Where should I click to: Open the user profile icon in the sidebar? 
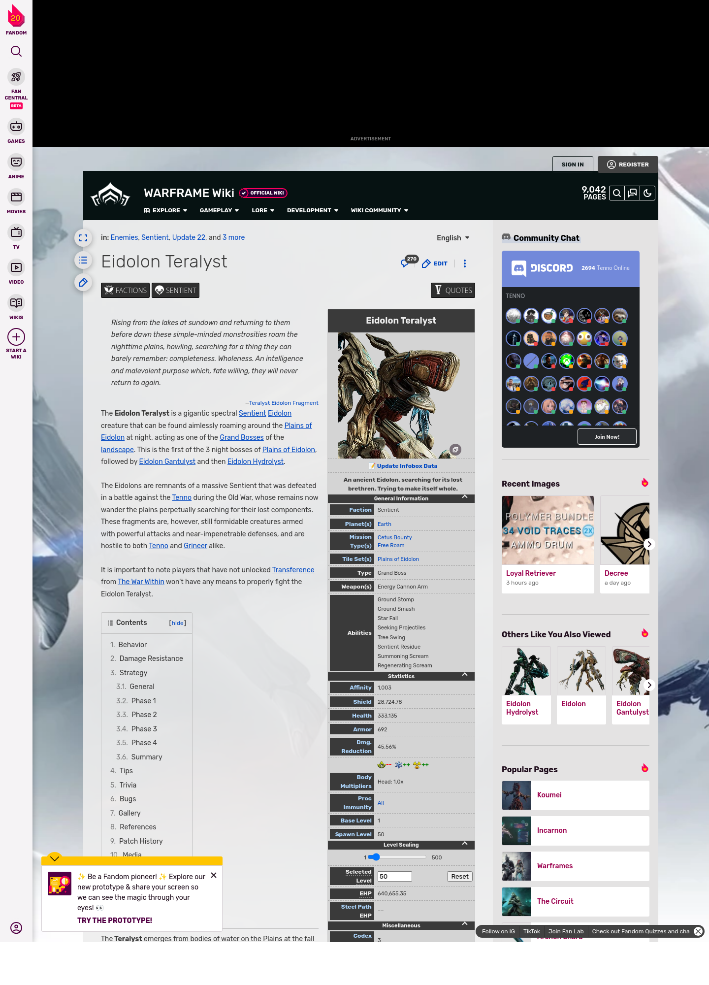coord(16,928)
